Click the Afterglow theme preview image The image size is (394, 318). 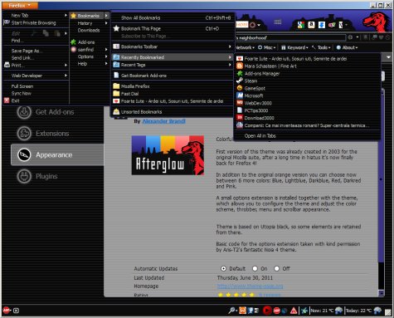[x=168, y=155]
